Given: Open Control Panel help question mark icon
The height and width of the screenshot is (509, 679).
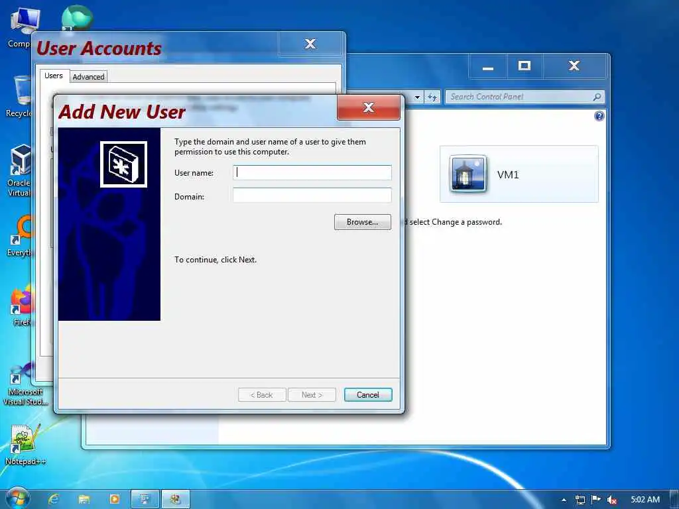Looking at the screenshot, I should pos(599,116).
